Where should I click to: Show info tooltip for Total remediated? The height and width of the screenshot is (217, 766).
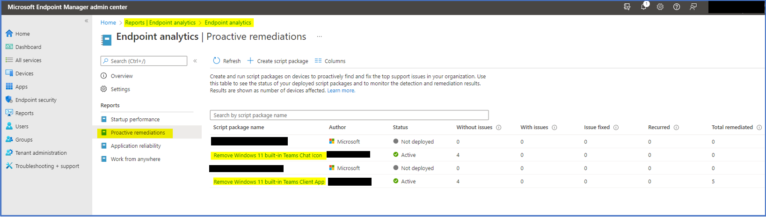click(759, 127)
